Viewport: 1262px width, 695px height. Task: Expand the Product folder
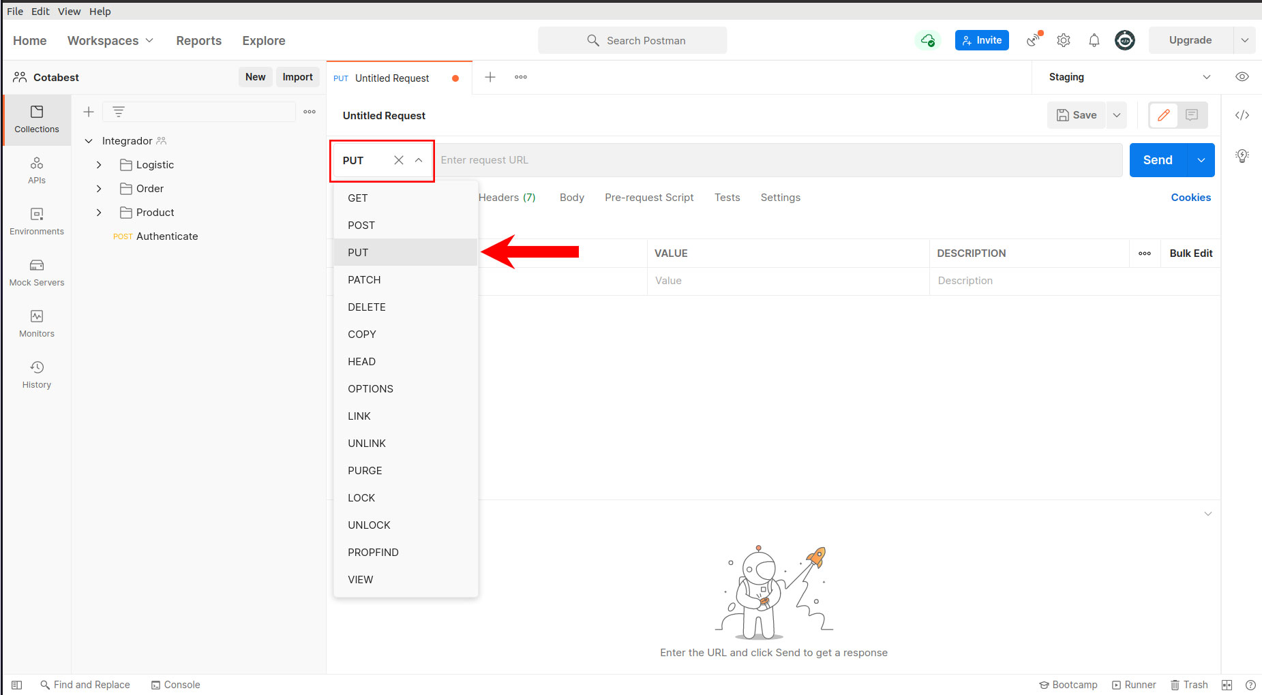[x=99, y=213]
